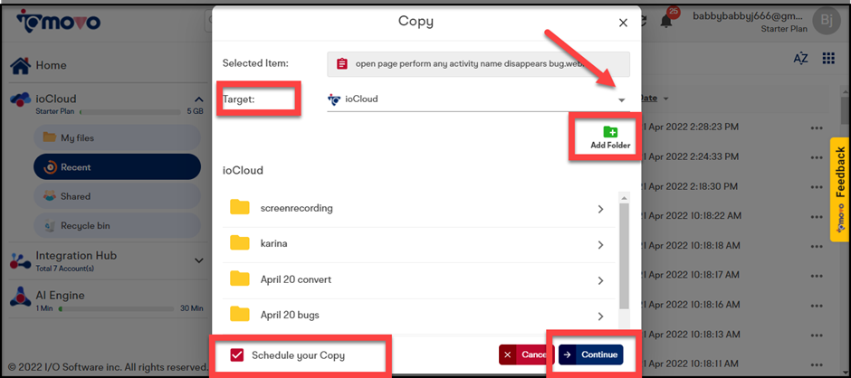Expand the April 20 bugs chevron
The width and height of the screenshot is (851, 378).
pos(600,316)
